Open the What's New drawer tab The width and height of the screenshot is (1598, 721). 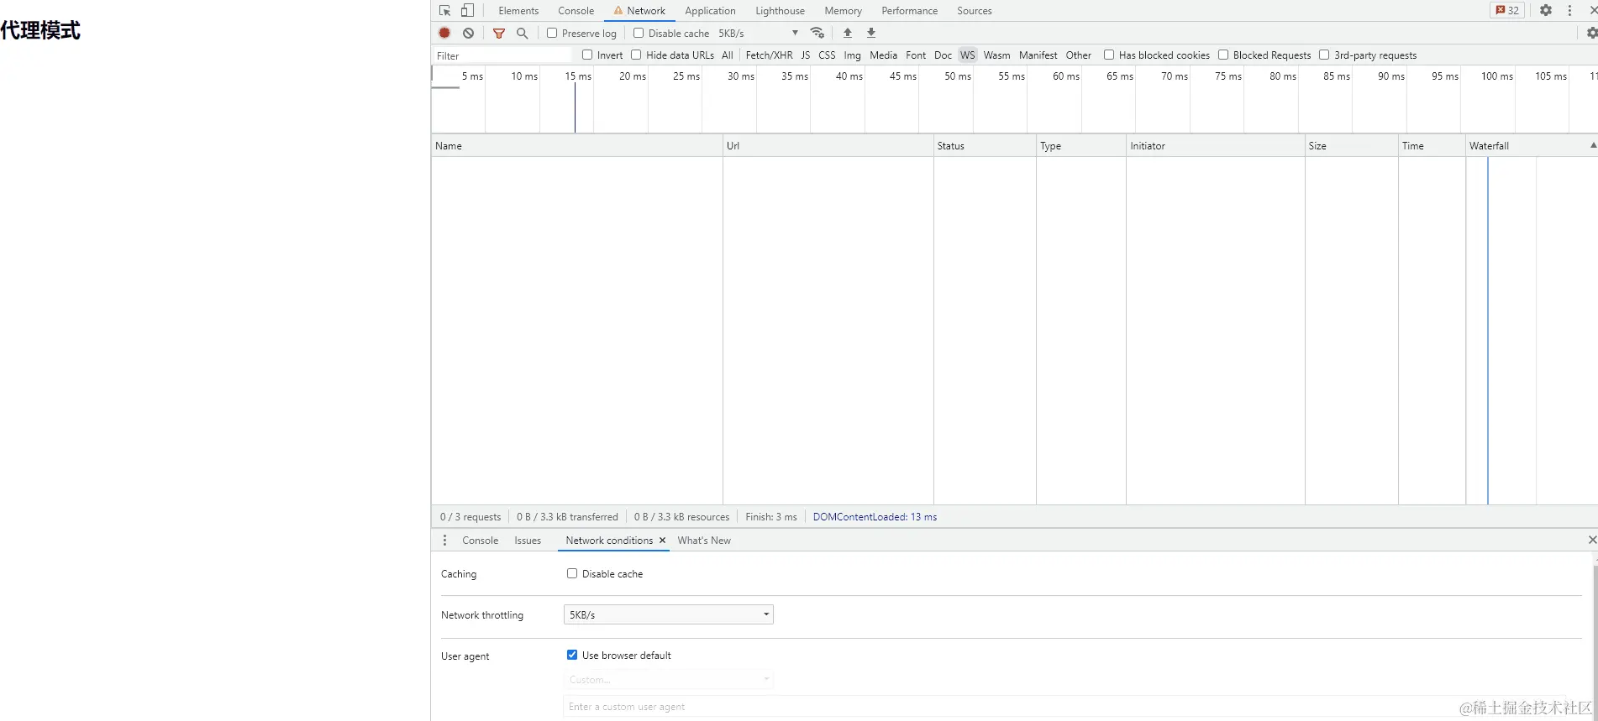[x=704, y=541]
